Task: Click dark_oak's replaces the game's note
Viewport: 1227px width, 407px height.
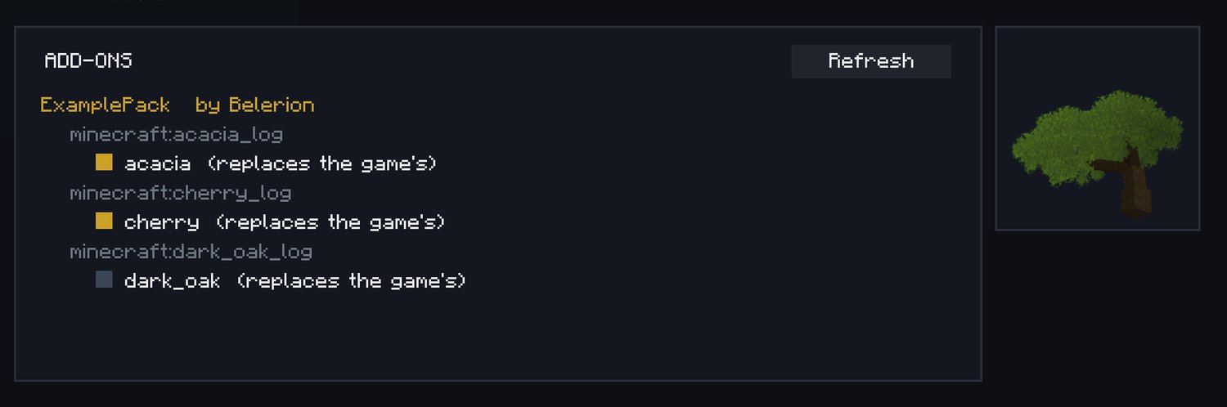Action: (x=352, y=281)
